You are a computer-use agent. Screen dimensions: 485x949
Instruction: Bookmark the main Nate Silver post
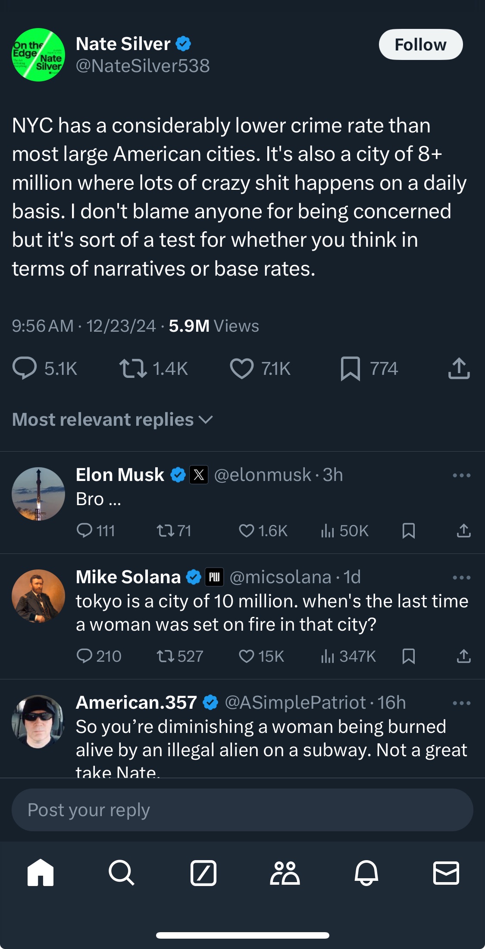[350, 369]
